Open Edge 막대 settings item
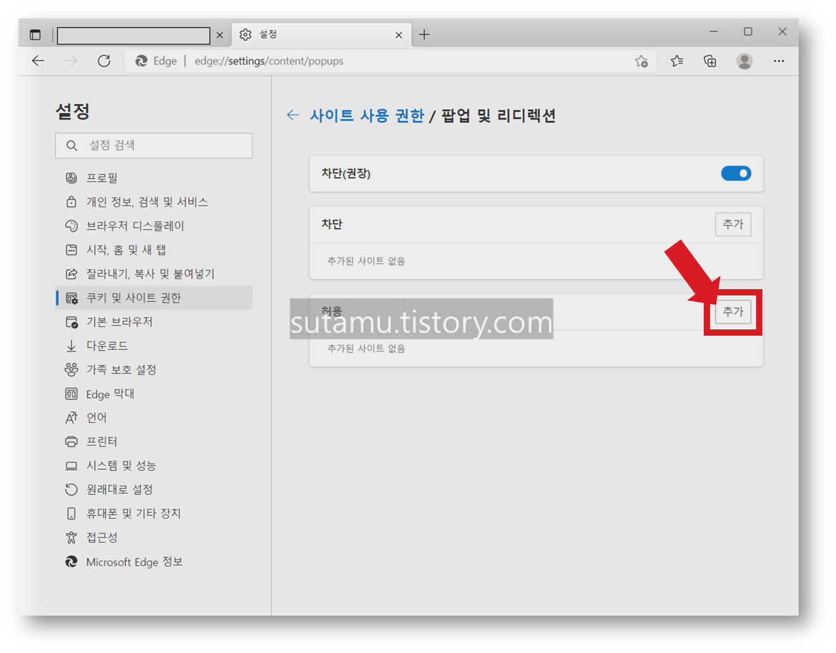The image size is (836, 653). point(154,394)
